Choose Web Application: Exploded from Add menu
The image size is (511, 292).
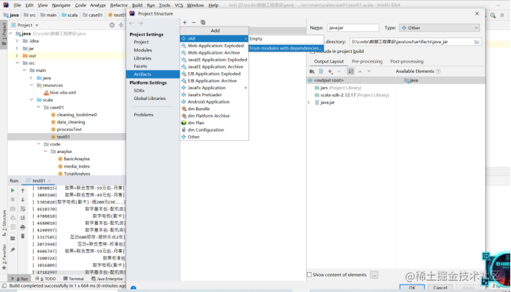point(215,46)
